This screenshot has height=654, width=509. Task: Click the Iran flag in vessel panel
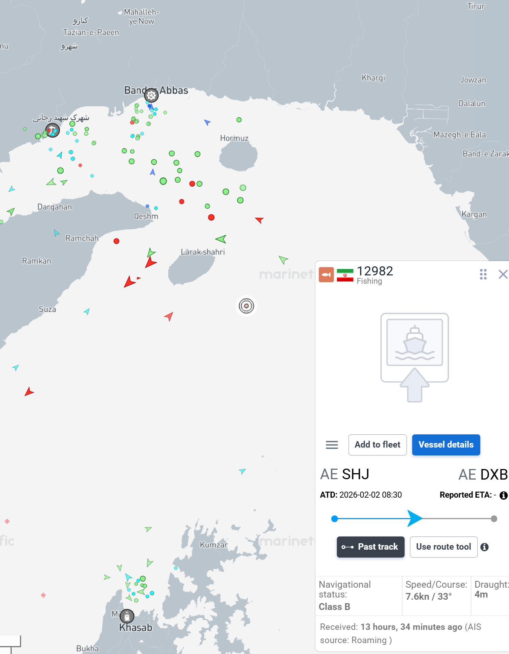(345, 275)
